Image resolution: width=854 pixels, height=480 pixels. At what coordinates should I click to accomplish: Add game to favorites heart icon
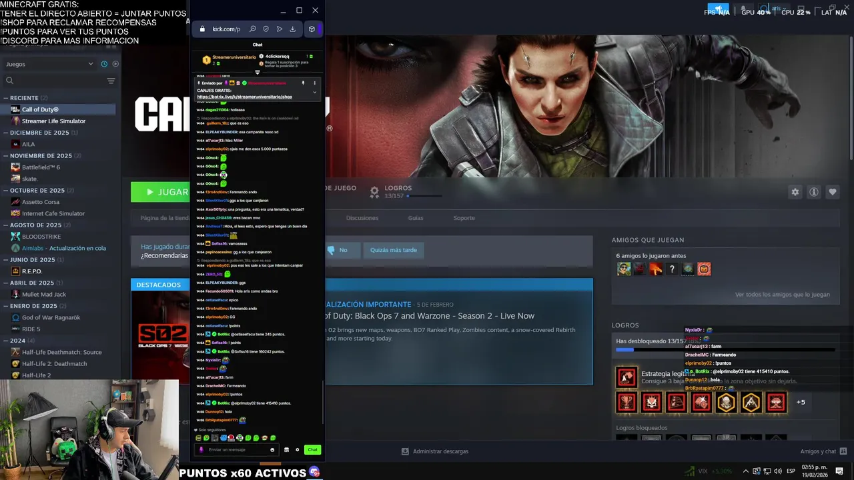833,192
